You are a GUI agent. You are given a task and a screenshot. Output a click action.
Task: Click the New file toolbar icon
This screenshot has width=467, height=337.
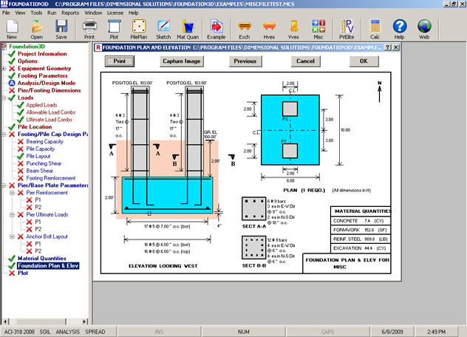click(12, 30)
